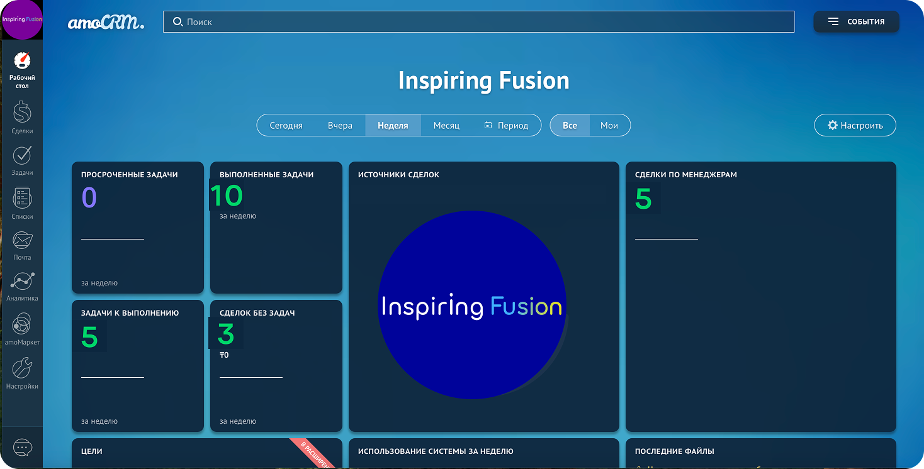Select the Вчера period tab

[x=340, y=125]
